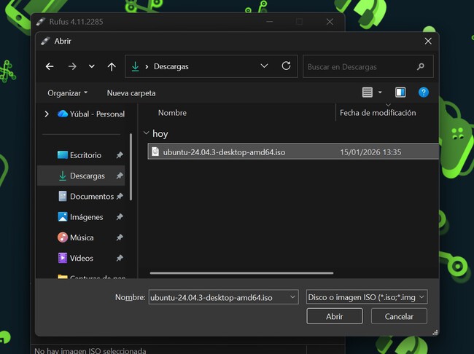Expand the Yúbal - Personal tree node

point(47,114)
